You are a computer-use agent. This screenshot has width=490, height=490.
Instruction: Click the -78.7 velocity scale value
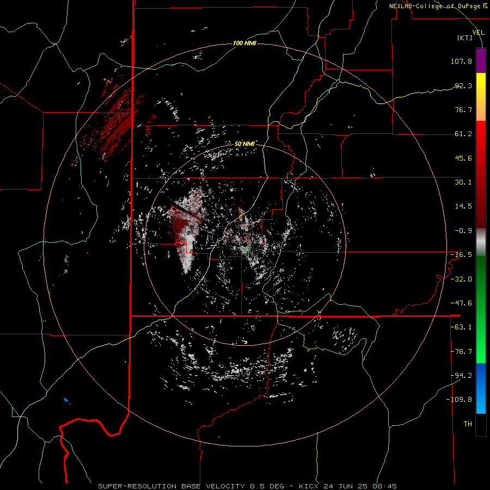click(461, 352)
